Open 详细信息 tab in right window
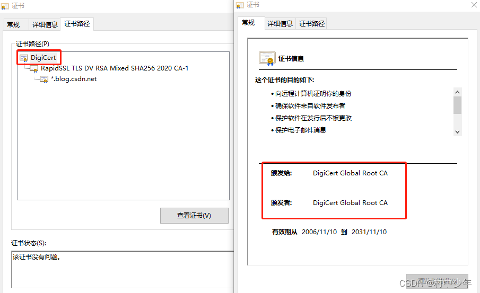Screen dimensions: 480x293 [x=280, y=23]
